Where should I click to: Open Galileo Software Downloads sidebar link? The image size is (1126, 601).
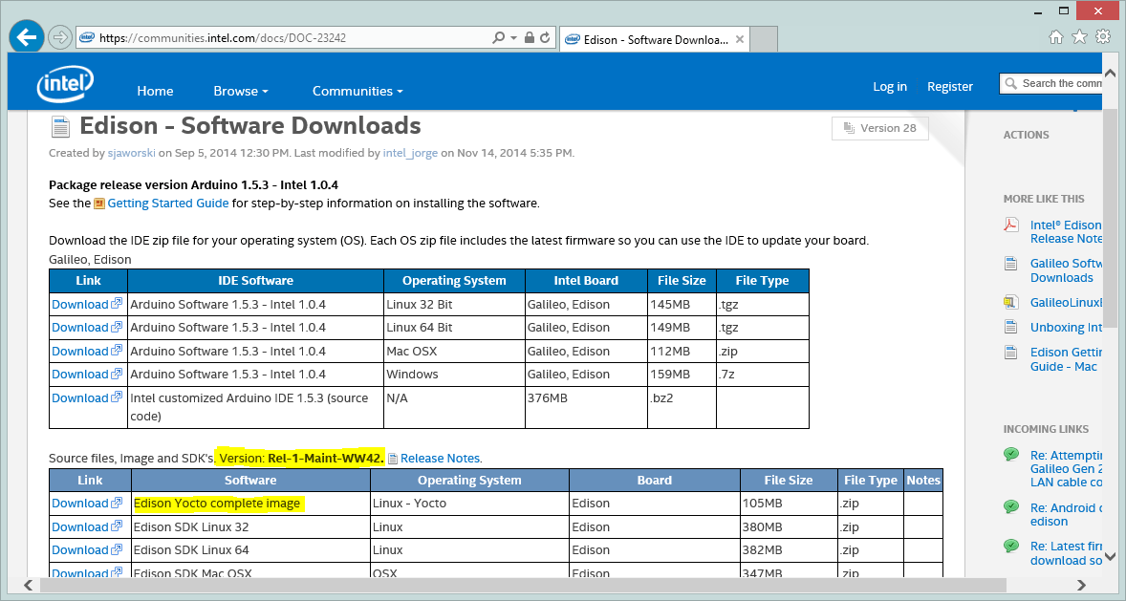pyautogui.click(x=1066, y=270)
